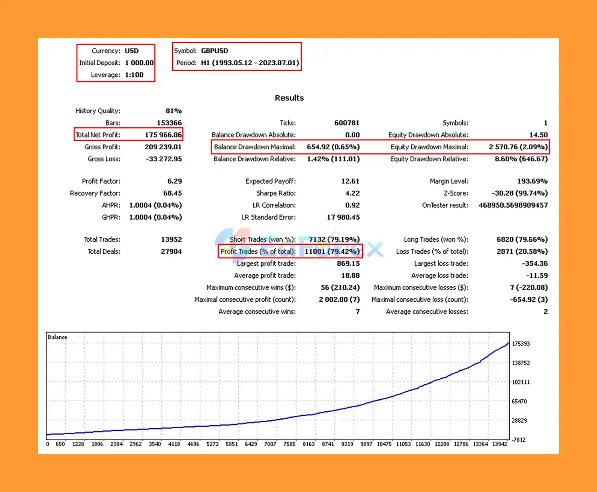
Task: Click the 175393 value on chart axis
Action: tap(521, 344)
